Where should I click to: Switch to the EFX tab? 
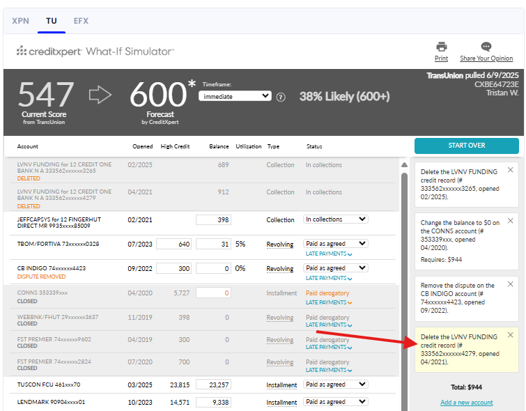81,21
